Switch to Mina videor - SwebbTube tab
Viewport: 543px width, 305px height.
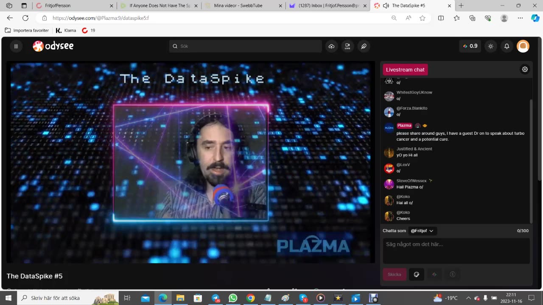click(x=243, y=6)
